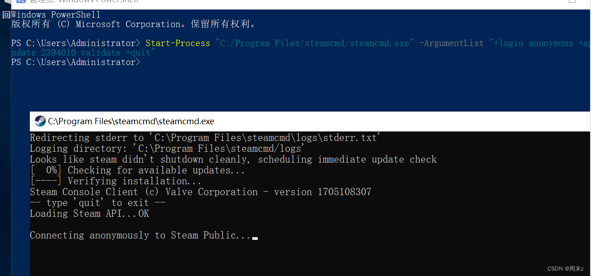
Task: Click the Valve Corporation version line
Action: (x=200, y=192)
